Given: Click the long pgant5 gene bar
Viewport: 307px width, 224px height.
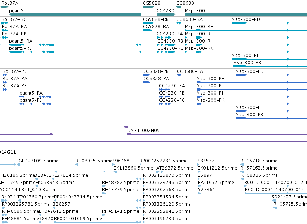Looking at the screenshot, I should (x=75, y=14).
